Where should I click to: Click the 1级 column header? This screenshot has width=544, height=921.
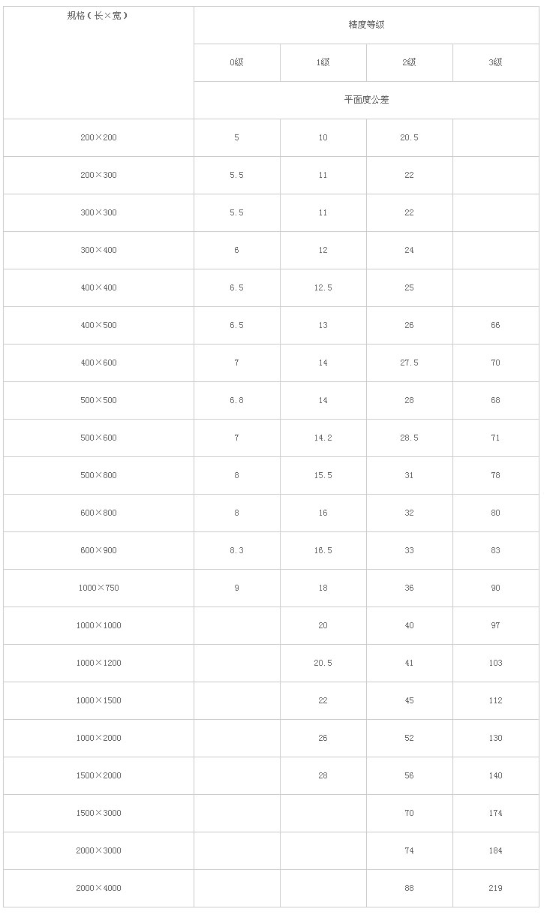pos(323,63)
